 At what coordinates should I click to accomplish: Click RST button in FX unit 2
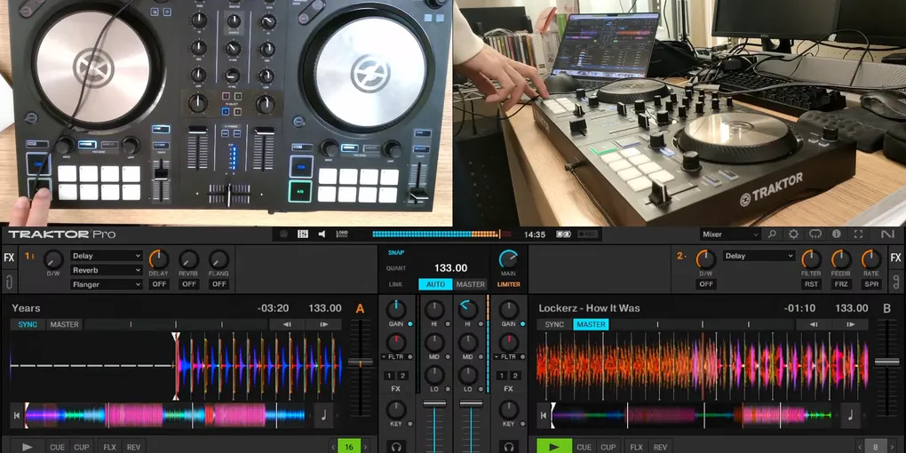811,284
